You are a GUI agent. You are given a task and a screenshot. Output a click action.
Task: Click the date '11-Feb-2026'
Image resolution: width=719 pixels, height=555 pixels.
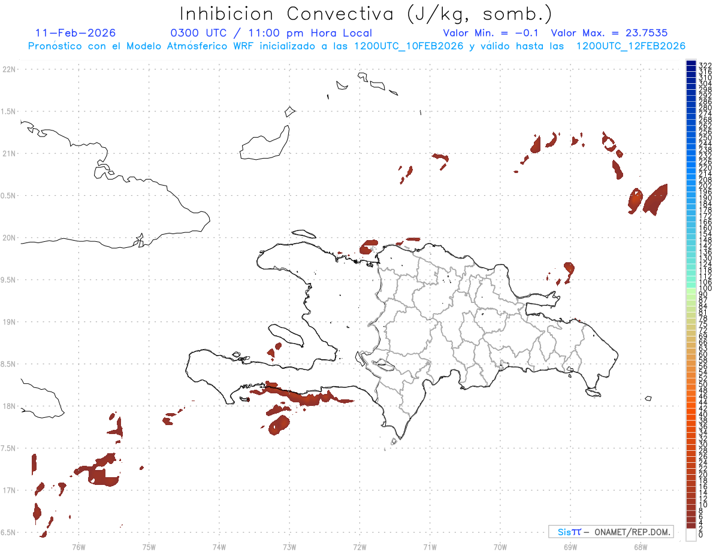pyautogui.click(x=75, y=33)
